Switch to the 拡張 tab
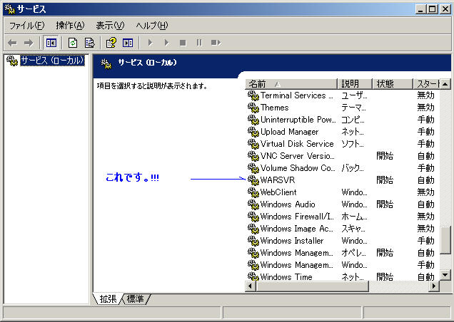The image size is (454, 322). tap(108, 299)
